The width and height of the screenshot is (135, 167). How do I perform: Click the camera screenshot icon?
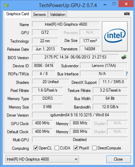127,14
